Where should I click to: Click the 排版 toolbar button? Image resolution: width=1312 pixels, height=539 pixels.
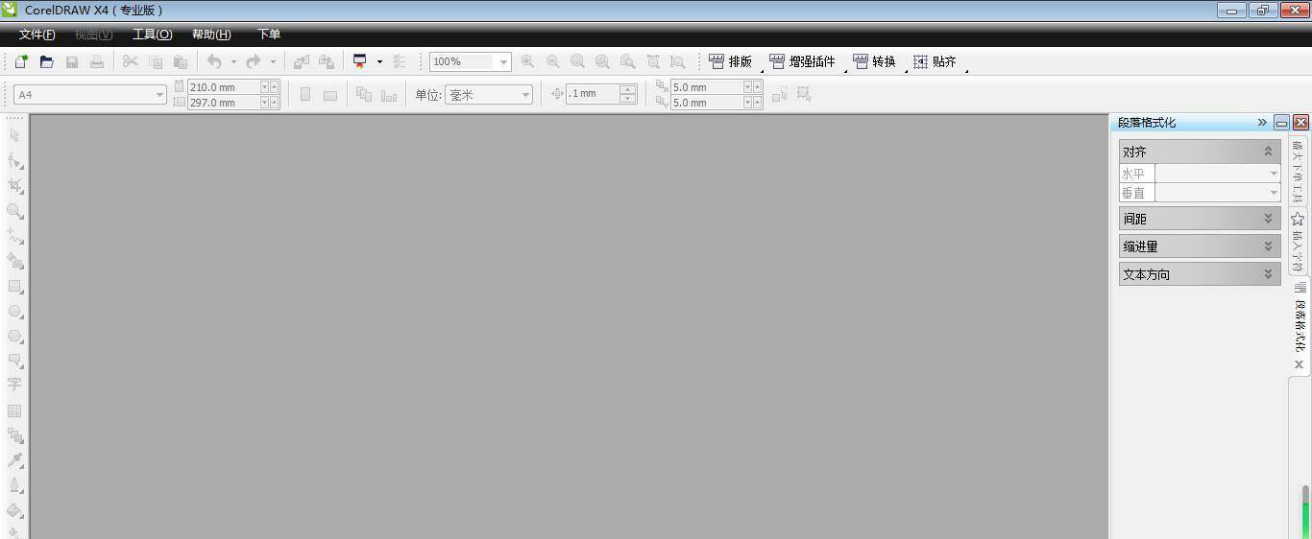[730, 61]
